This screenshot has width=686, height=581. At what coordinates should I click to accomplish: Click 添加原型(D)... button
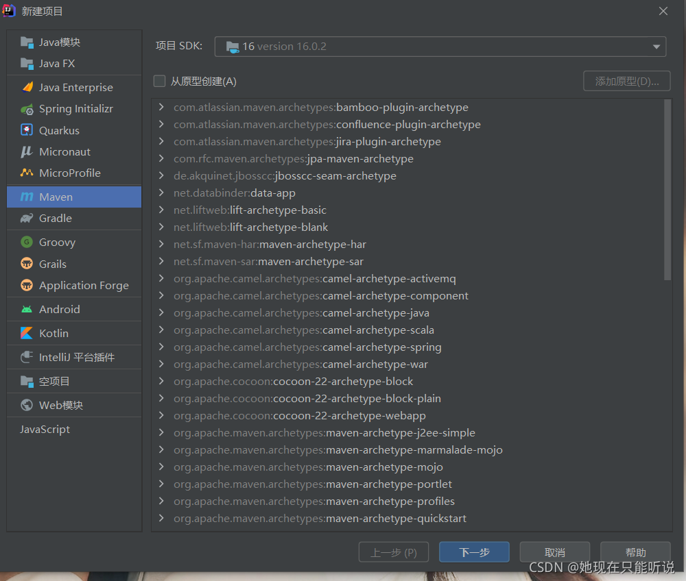click(x=627, y=82)
